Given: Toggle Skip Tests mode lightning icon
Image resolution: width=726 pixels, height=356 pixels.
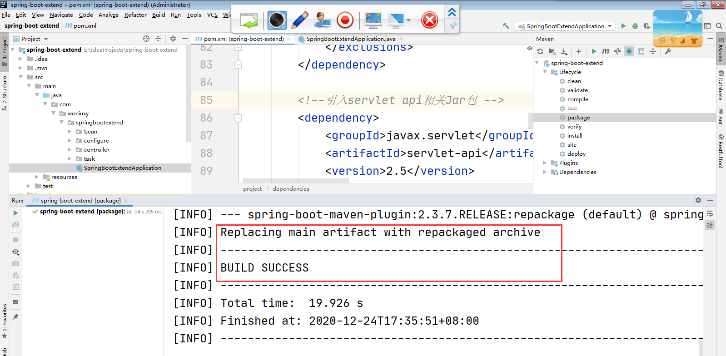Looking at the screenshot, I should tap(629, 51).
